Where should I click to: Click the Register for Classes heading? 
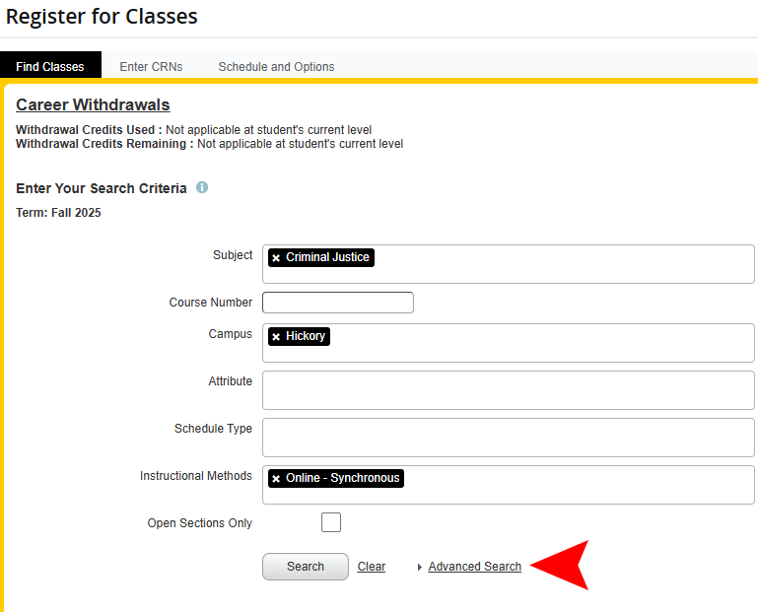coord(102,17)
